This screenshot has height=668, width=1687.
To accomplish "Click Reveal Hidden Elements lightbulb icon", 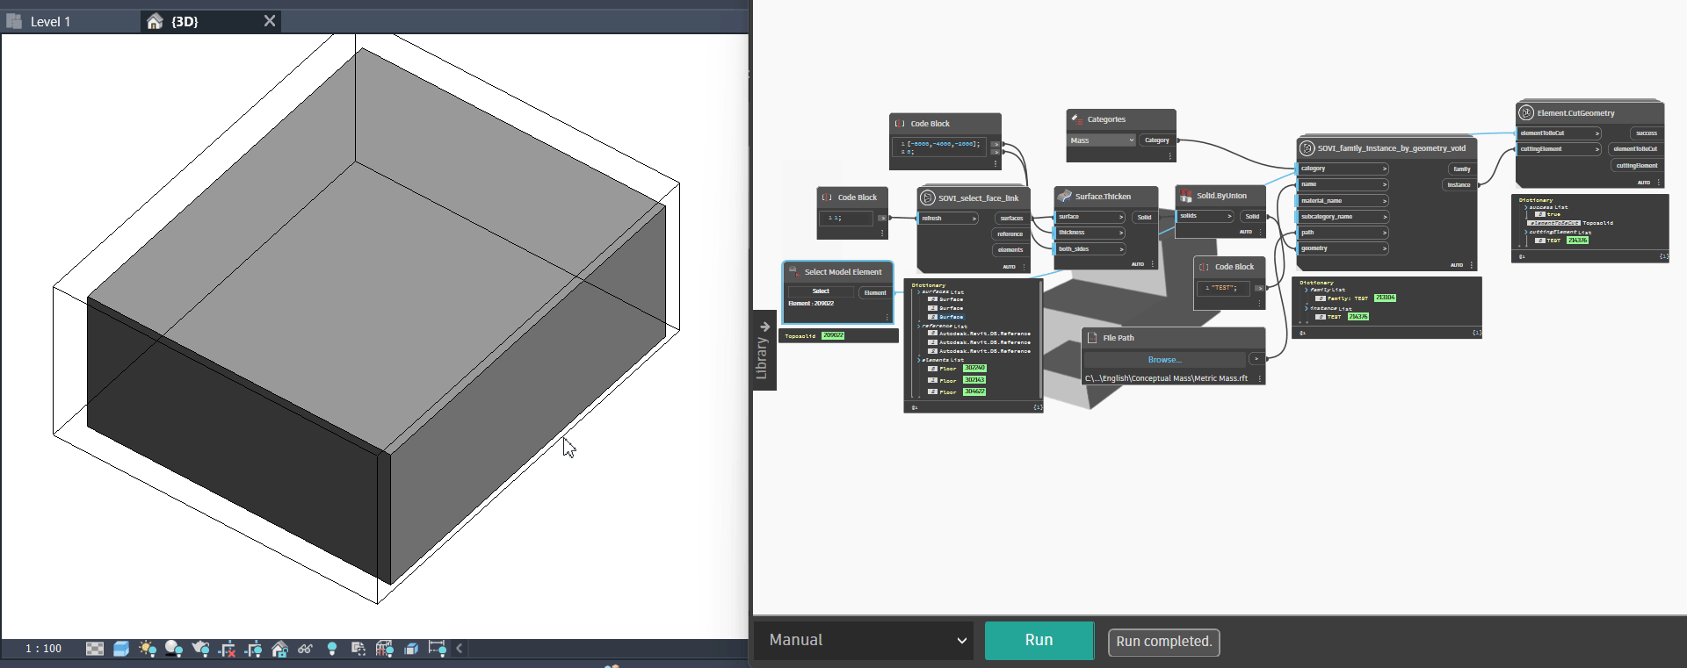I will point(332,649).
